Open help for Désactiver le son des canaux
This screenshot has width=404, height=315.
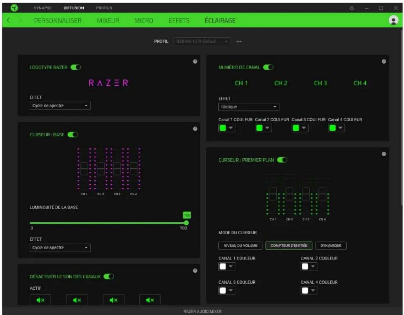[195, 271]
